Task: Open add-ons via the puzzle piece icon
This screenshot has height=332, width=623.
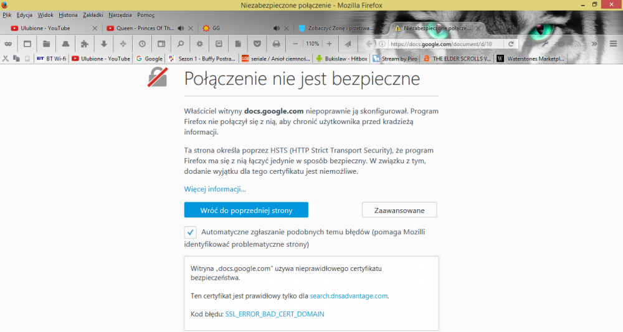Action: (x=85, y=44)
